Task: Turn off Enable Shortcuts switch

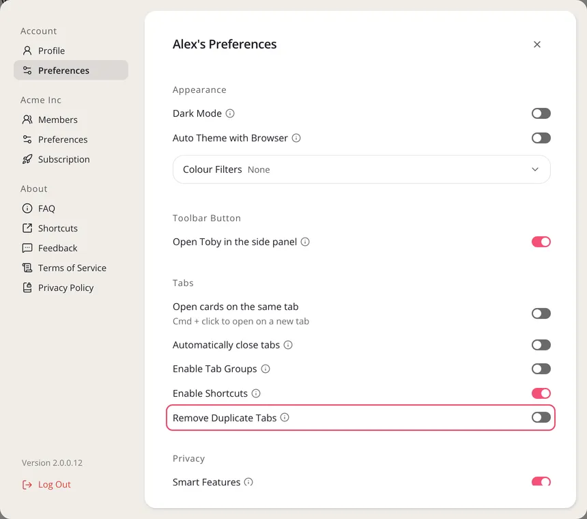Action: point(541,393)
